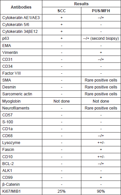The image size is (121, 195).
Task: Click the SCC column header
Action: 62,11
